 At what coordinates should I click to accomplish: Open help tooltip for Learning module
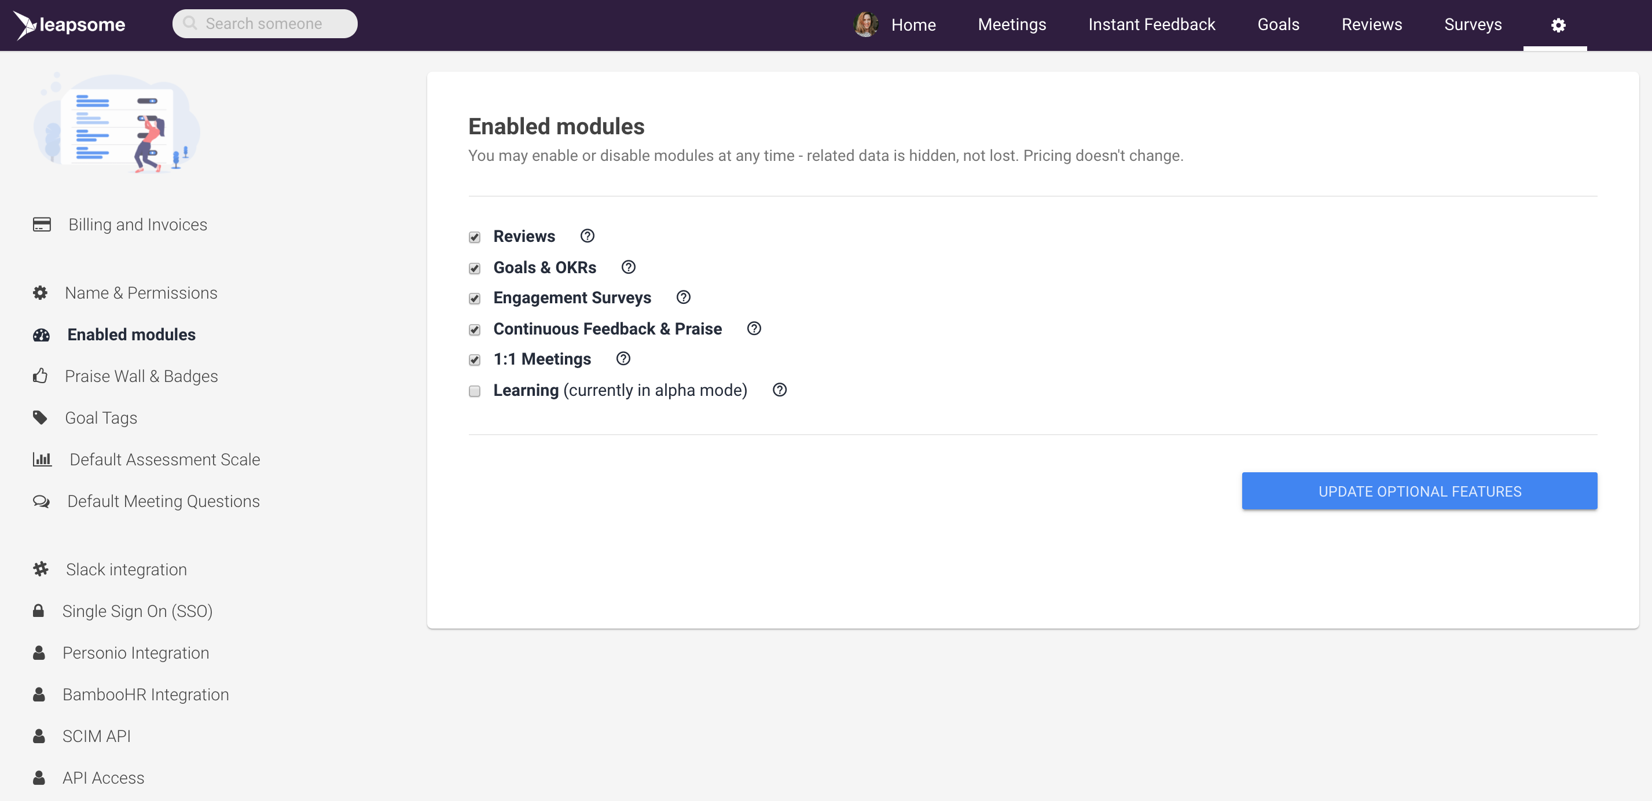780,390
